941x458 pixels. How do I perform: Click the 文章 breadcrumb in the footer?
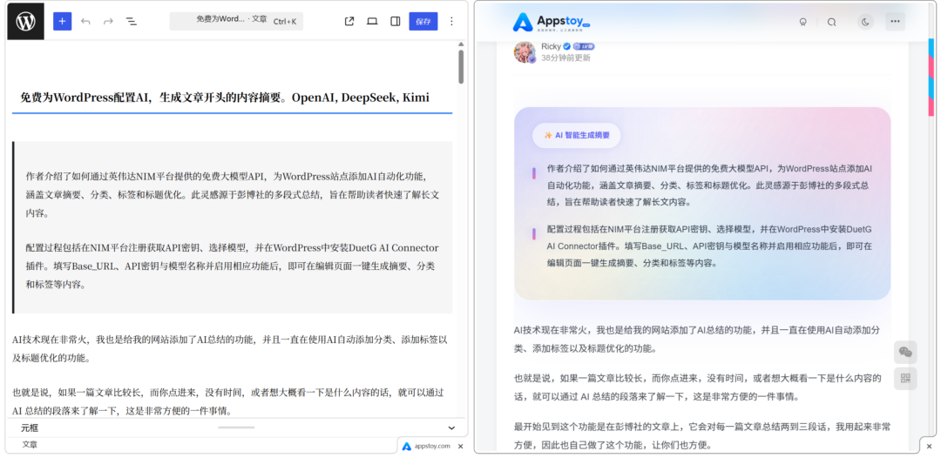click(x=30, y=445)
